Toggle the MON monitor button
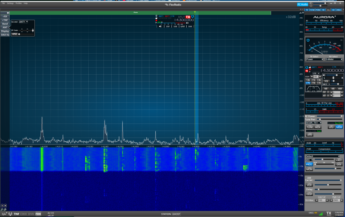 pyautogui.click(x=309, y=169)
